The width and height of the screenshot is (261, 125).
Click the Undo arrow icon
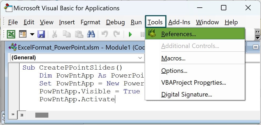click(105, 34)
